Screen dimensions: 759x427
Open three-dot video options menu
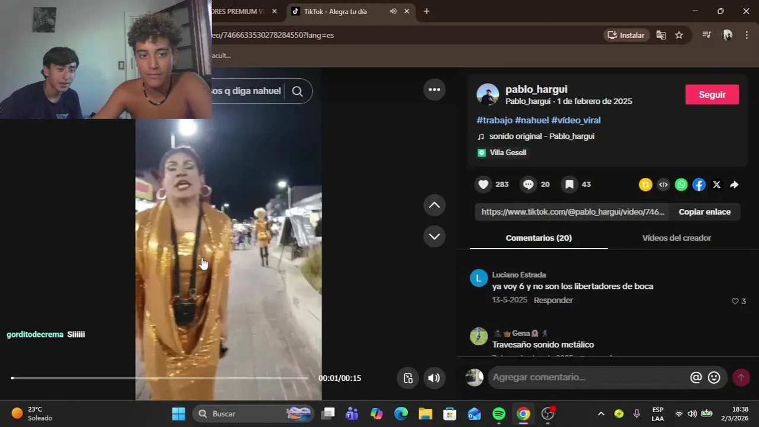[434, 90]
